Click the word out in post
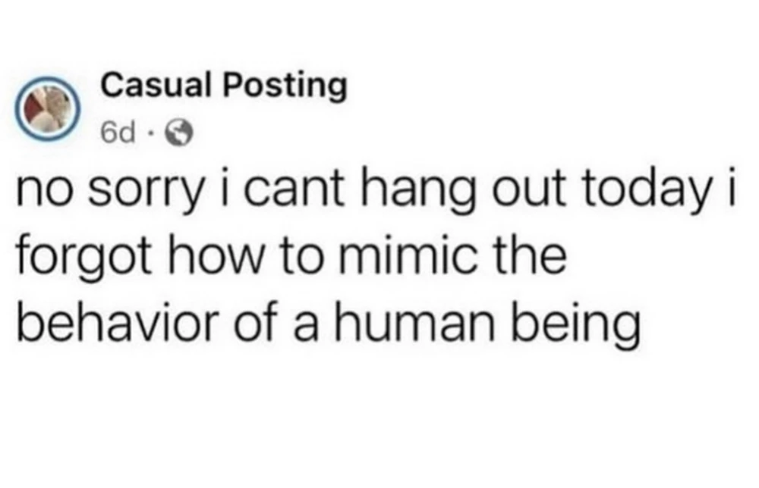The height and width of the screenshot is (488, 759). pos(528,189)
